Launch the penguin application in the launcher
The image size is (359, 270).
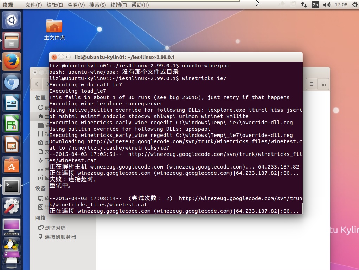coord(12,244)
